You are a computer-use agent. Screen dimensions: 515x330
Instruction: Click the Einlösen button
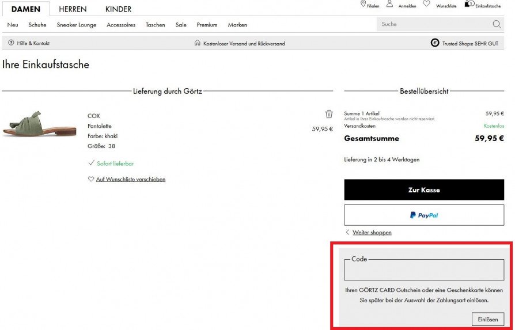pos(488,319)
